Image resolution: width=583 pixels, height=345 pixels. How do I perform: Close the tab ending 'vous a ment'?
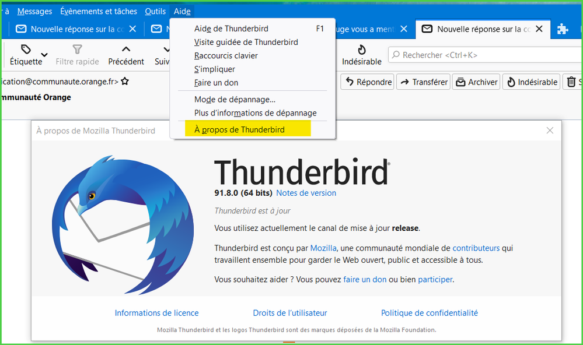pyautogui.click(x=404, y=29)
